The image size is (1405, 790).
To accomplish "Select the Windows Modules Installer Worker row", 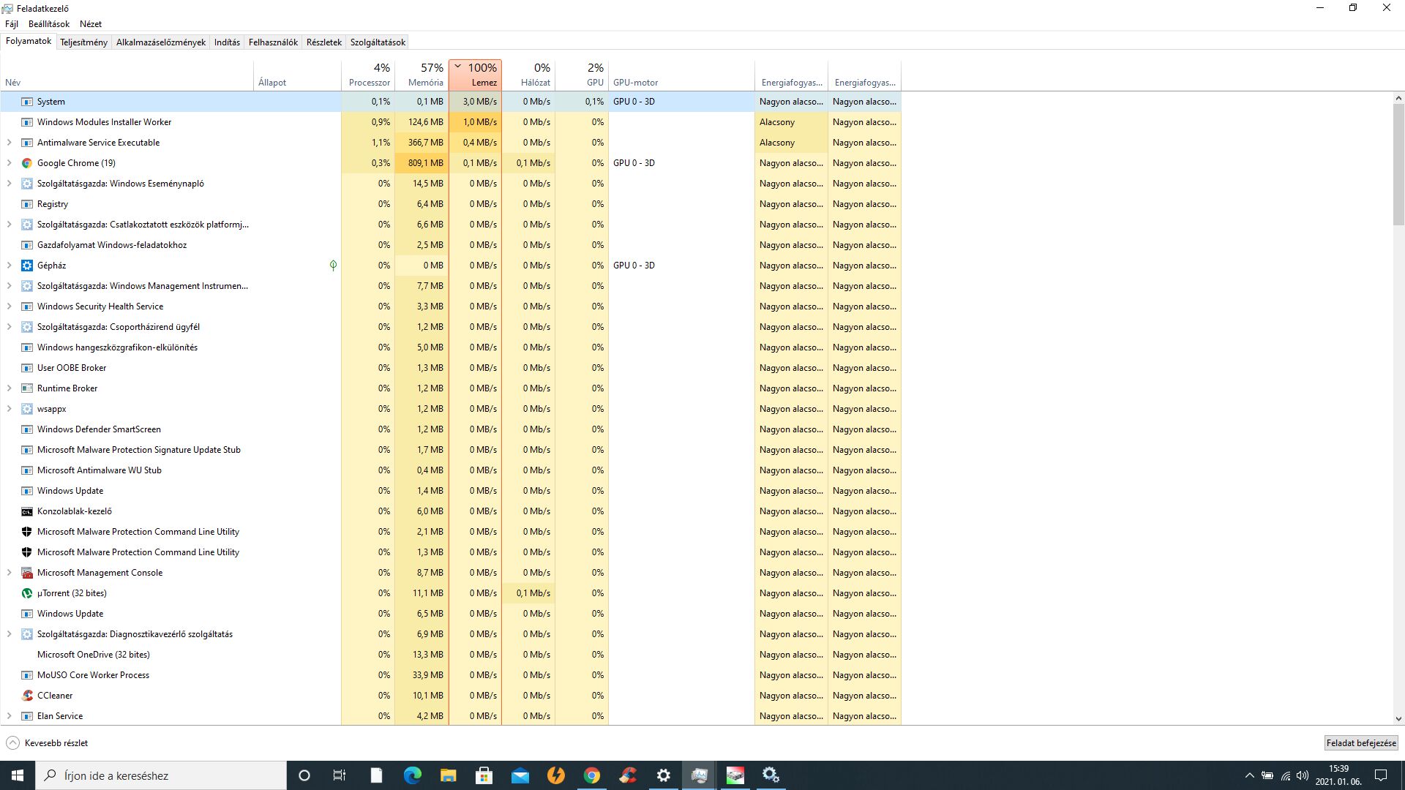I will 451,122.
